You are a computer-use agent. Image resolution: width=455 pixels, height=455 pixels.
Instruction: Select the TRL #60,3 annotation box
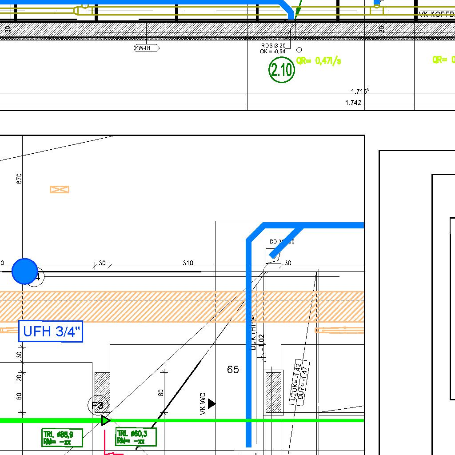136,437
